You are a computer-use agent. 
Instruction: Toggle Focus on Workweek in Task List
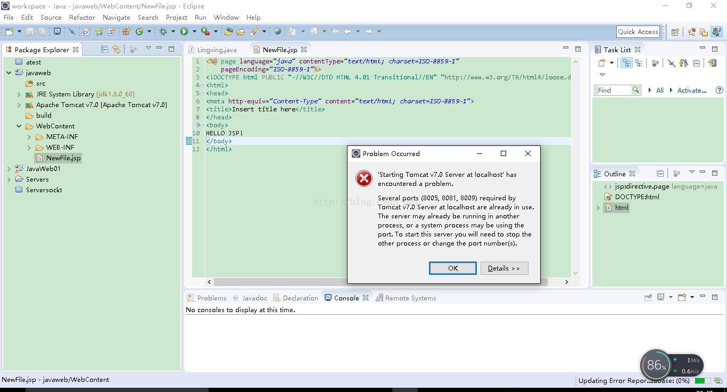(x=655, y=63)
